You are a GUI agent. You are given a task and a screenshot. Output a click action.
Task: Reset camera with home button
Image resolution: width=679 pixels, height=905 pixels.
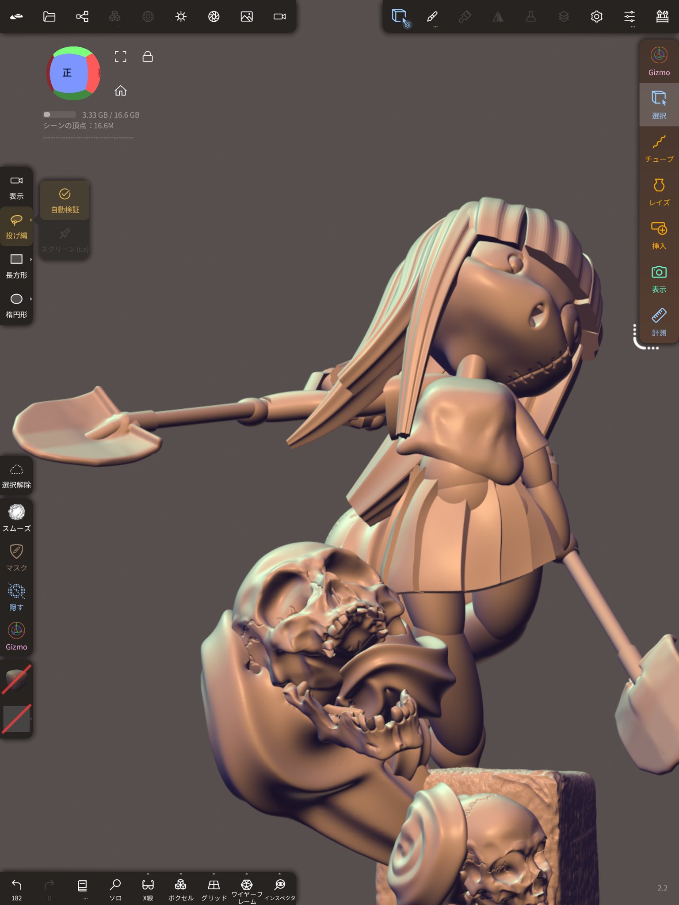click(x=121, y=91)
